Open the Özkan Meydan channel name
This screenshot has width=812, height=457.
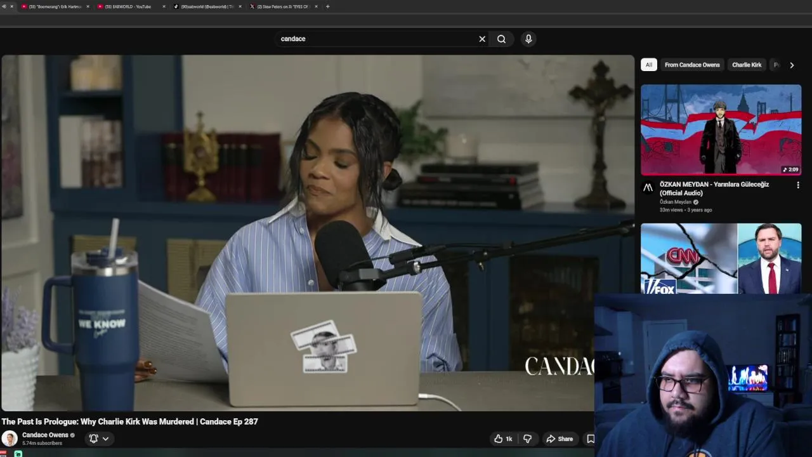pyautogui.click(x=676, y=202)
